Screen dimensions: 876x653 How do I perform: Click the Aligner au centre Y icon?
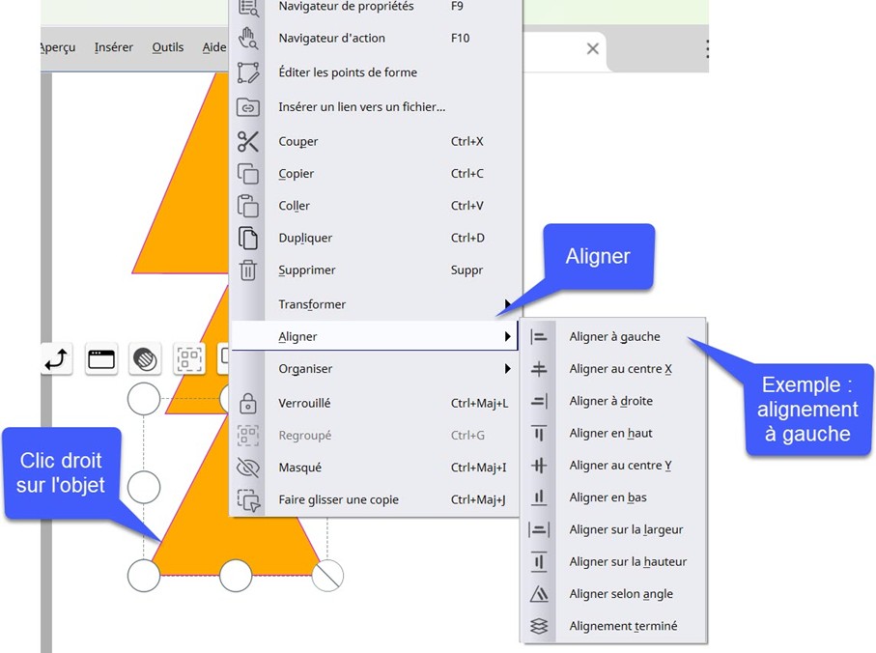coord(539,466)
